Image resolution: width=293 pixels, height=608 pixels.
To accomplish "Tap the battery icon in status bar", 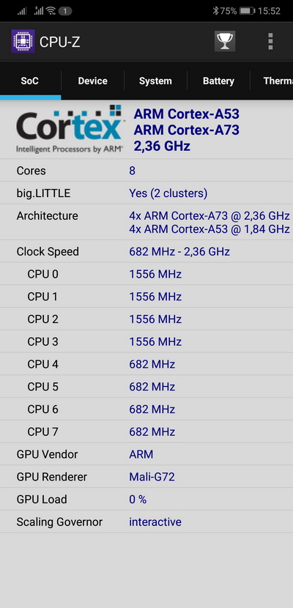I will pos(247,11).
